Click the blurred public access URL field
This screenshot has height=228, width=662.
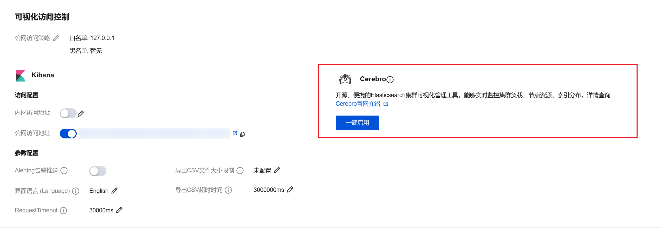(155, 133)
